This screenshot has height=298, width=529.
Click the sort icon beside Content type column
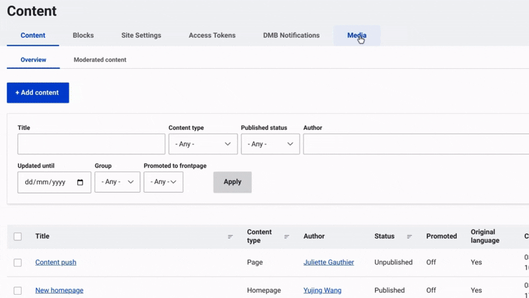[286, 237]
